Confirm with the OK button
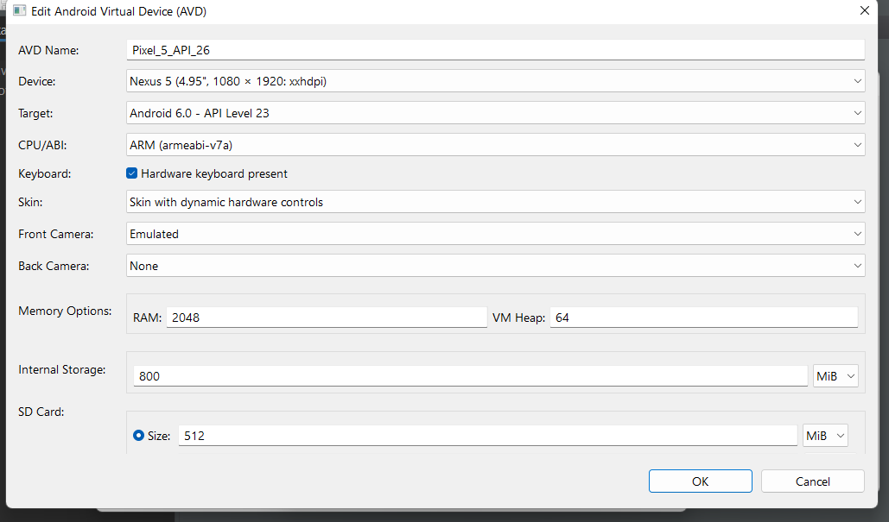The height and width of the screenshot is (522, 889). (x=700, y=481)
